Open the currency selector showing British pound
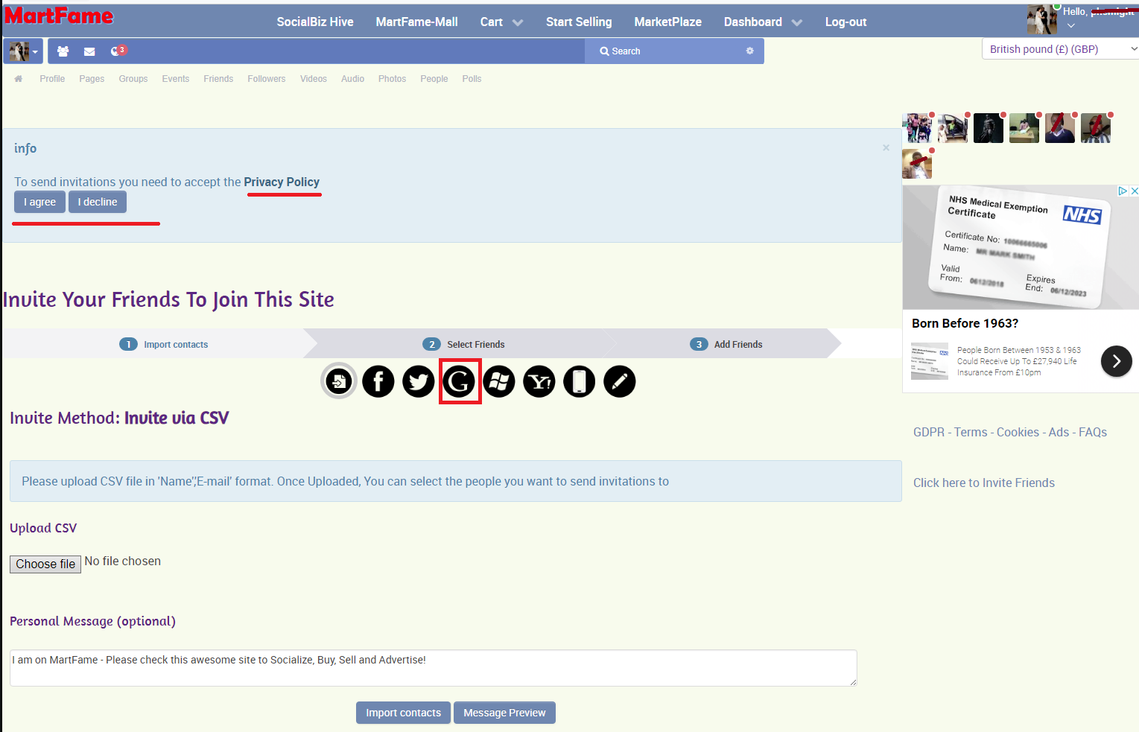Viewport: 1139px width, 732px height. 1059,48
